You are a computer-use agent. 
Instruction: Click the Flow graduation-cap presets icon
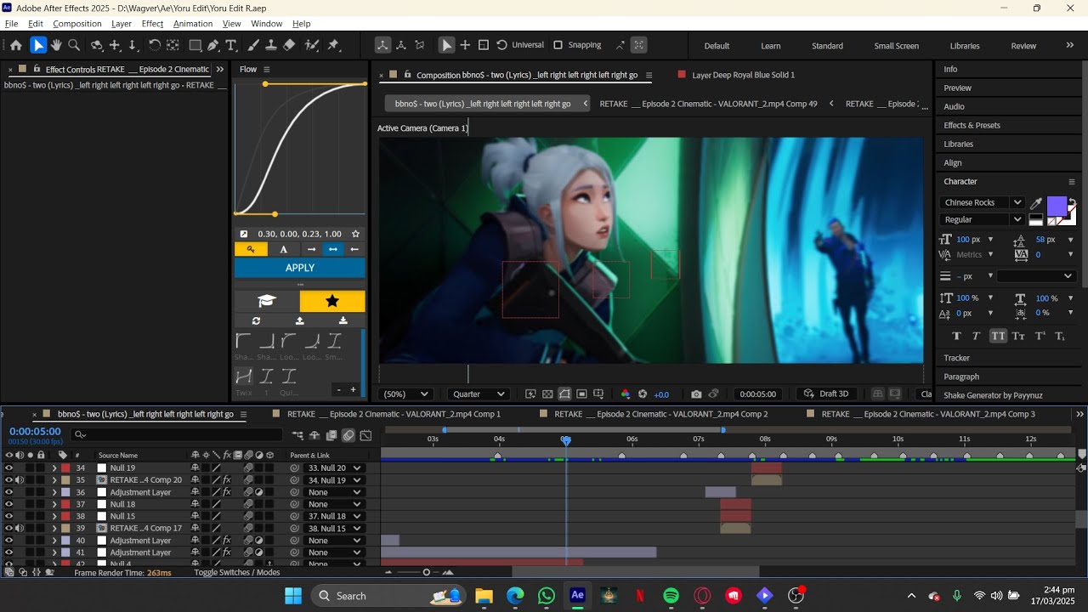[267, 301]
